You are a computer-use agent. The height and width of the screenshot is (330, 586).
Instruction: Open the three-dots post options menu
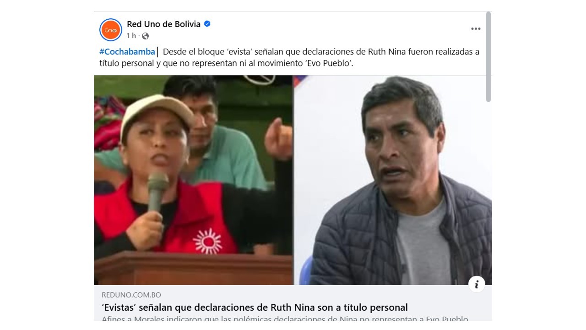(476, 28)
